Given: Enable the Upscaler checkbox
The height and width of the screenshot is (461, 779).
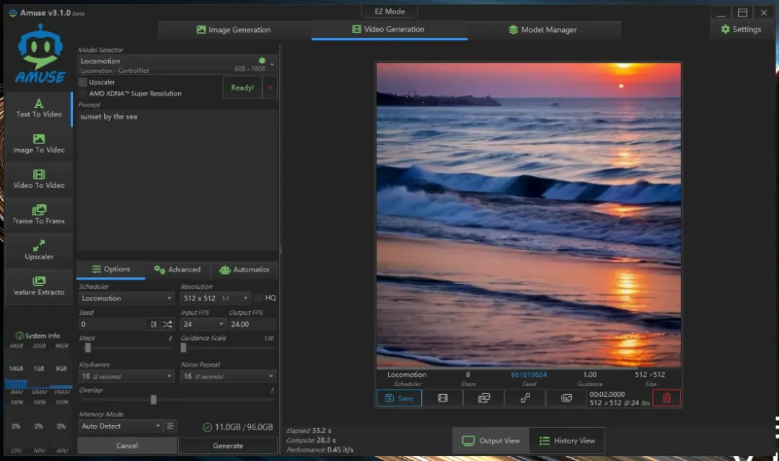Looking at the screenshot, I should (84, 82).
